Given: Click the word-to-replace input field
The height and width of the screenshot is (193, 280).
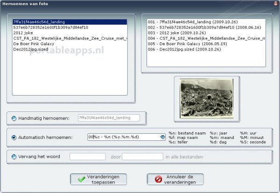Looking at the screenshot, I should (x=87, y=157).
